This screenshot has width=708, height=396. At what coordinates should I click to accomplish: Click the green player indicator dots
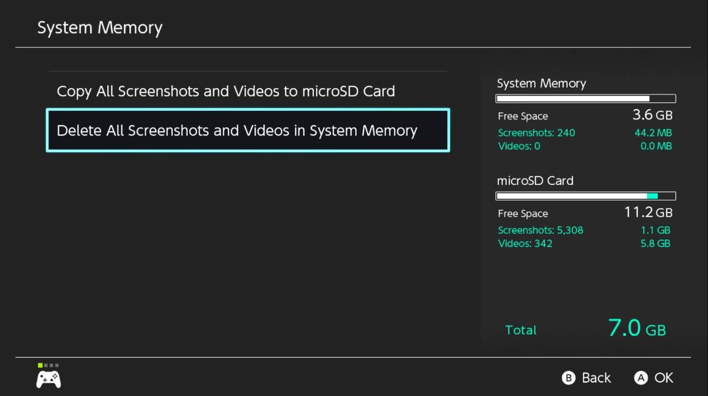[x=47, y=365]
